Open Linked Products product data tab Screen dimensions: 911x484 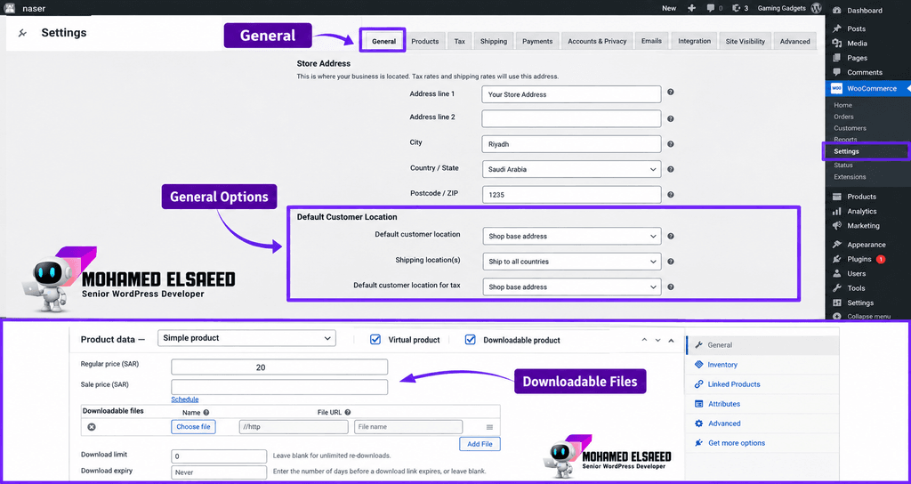(x=734, y=384)
